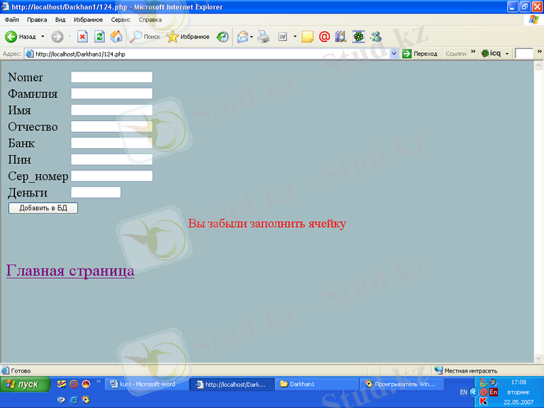The height and width of the screenshot is (408, 544).
Task: Click the Переход go button
Action: 420,54
